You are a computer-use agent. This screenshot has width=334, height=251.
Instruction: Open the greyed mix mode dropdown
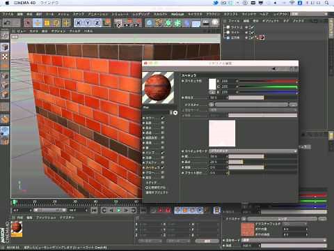pyautogui.click(x=253, y=110)
